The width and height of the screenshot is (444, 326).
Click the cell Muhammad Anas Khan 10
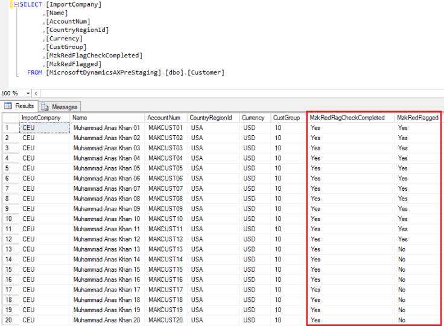[x=106, y=219]
